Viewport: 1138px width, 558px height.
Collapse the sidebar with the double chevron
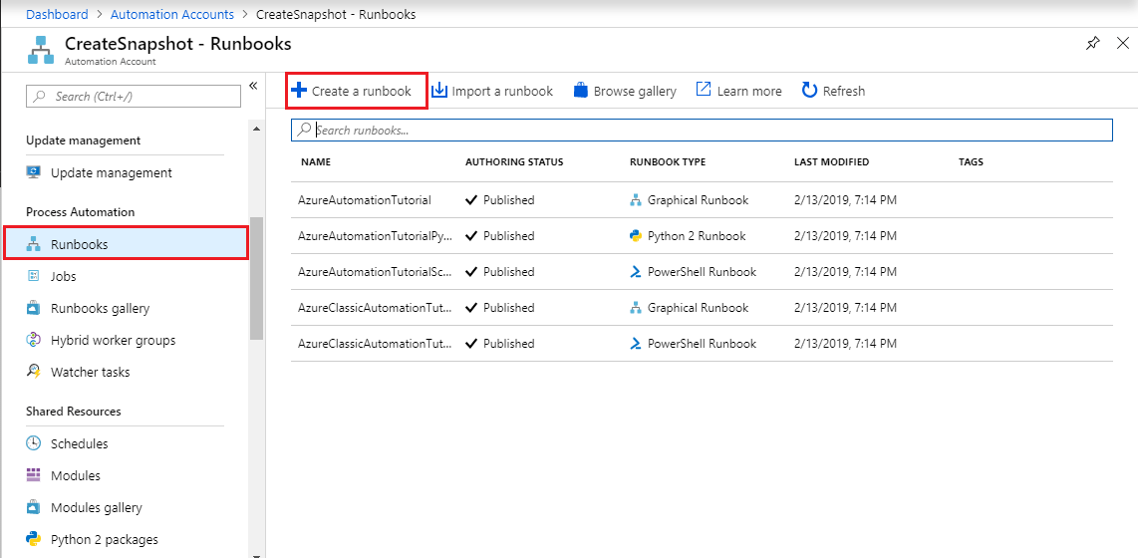point(253,86)
